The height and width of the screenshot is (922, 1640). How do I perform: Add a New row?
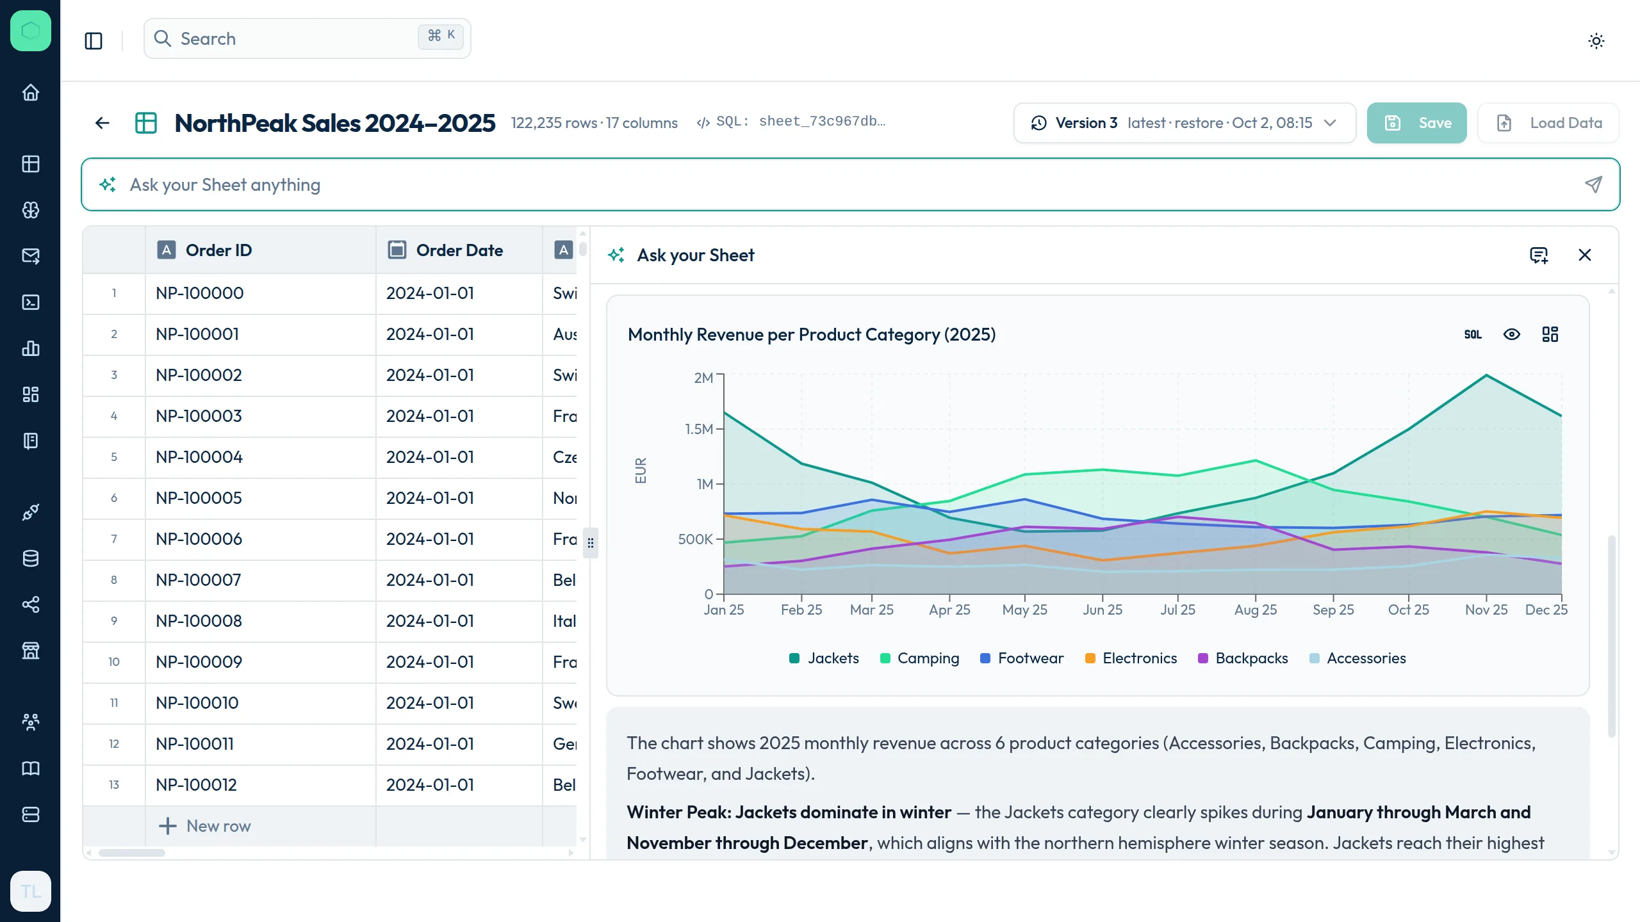point(205,826)
